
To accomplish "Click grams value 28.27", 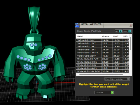I will pos(105,59).
